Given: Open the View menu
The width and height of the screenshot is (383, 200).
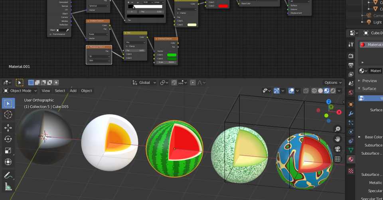Looking at the screenshot, I should (x=45, y=91).
